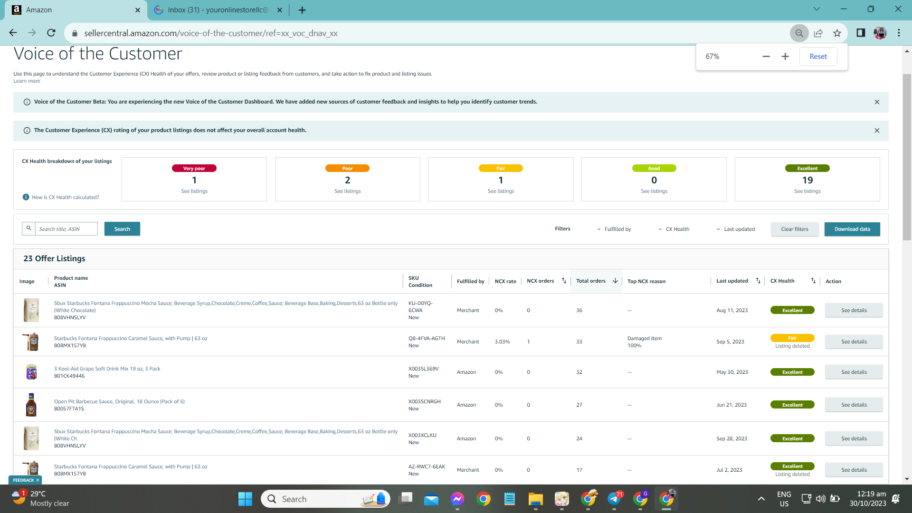Expand the Last updated filter
Viewport: 912px width, 513px height.
(735, 229)
